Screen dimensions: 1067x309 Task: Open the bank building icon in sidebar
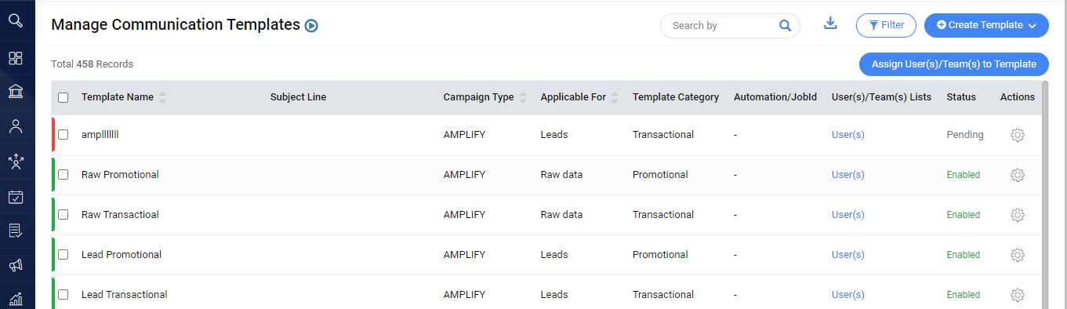16,92
